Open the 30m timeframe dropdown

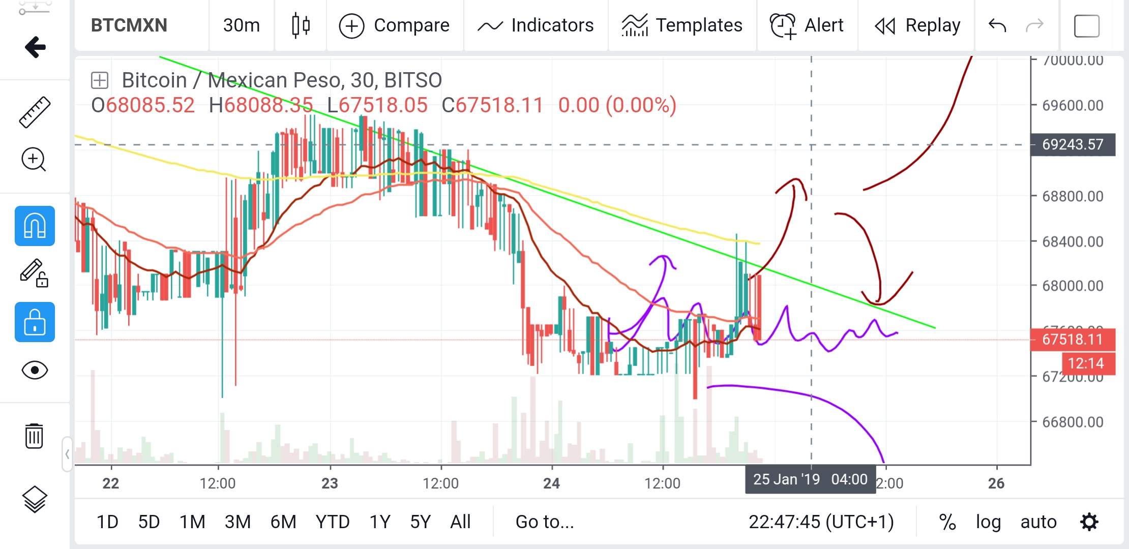point(241,25)
